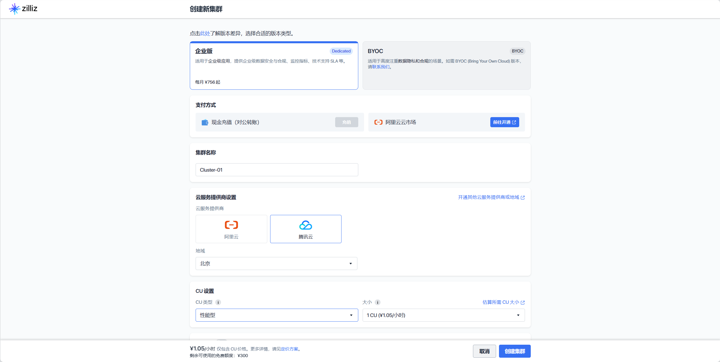
Task: Click the 集群名称 input field Cluster-01
Action: [x=277, y=170]
